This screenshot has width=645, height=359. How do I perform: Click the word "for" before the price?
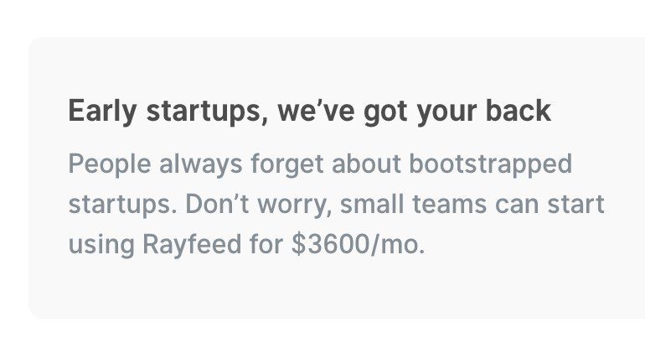pos(266,244)
